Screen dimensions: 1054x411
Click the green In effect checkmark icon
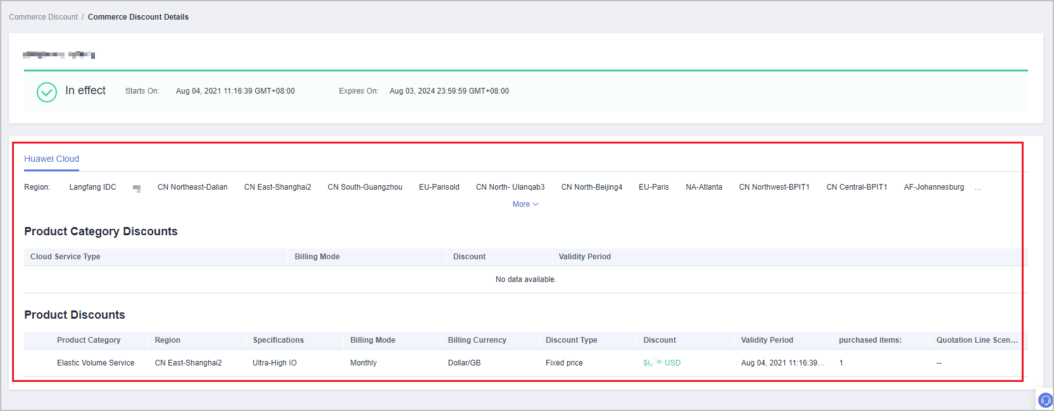[47, 92]
